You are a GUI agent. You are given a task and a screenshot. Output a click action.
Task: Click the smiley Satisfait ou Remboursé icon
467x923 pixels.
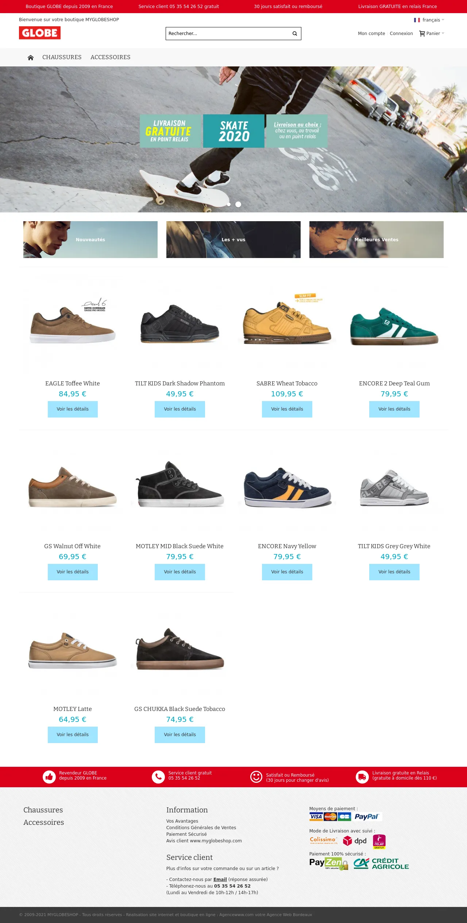pos(256,777)
